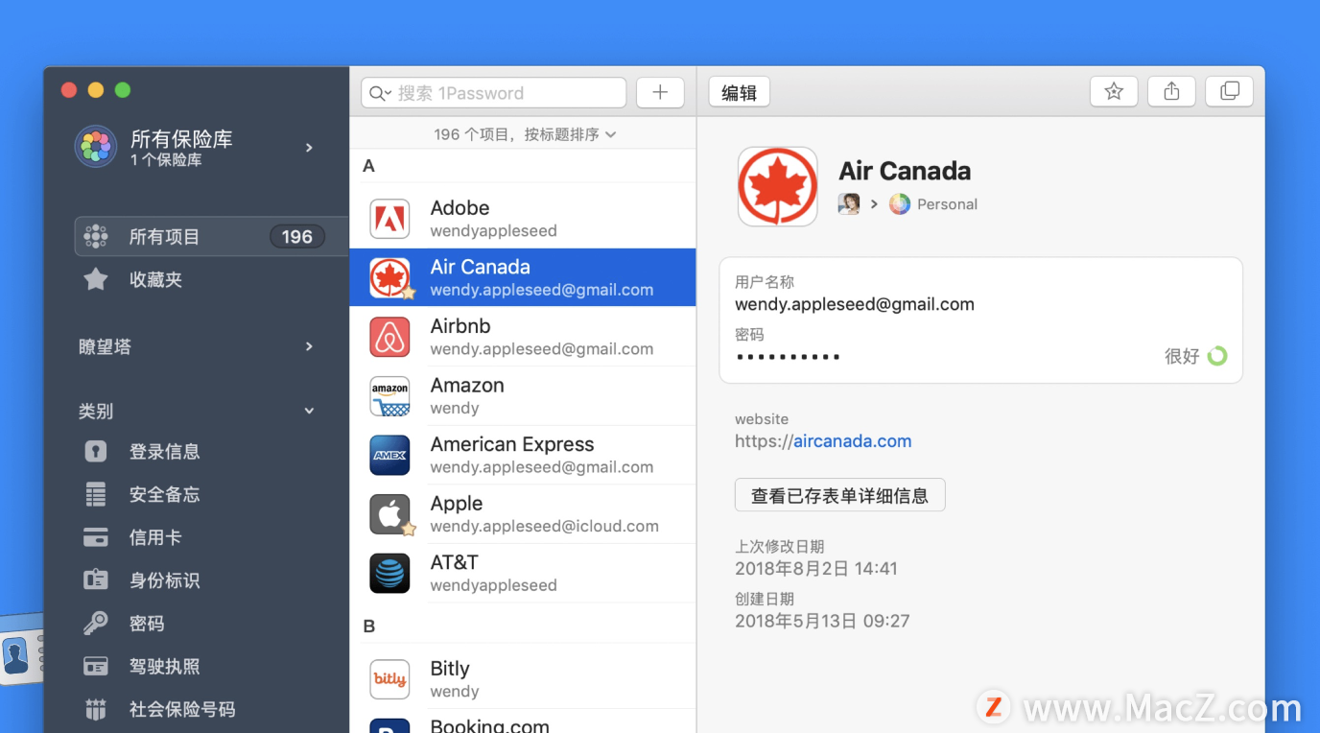1320x733 pixels.
Task: Click the 社会保险号码 icon
Action: pos(96,709)
